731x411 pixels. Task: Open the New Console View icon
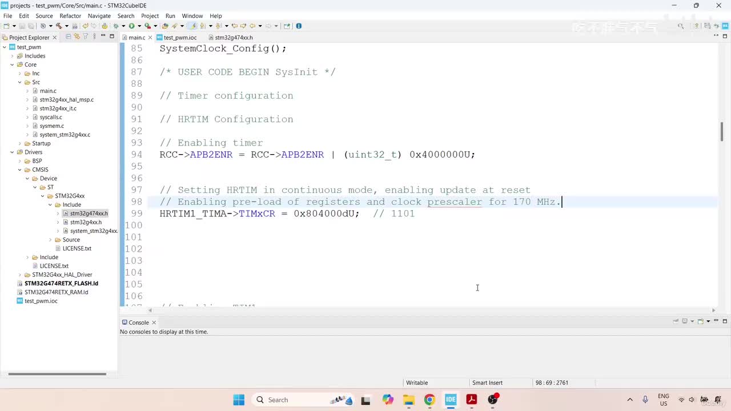pyautogui.click(x=701, y=321)
